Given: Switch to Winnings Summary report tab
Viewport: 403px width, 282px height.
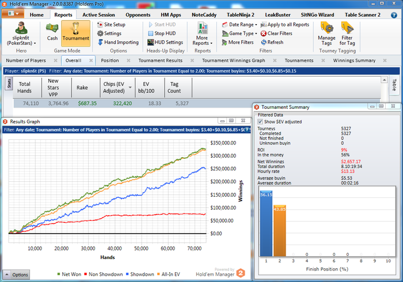Looking at the screenshot, I should (x=354, y=60).
